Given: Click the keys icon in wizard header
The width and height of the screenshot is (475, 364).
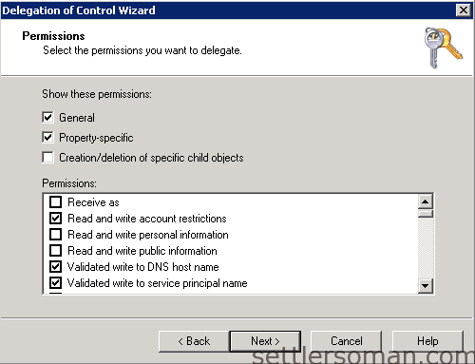Looking at the screenshot, I should click(444, 48).
